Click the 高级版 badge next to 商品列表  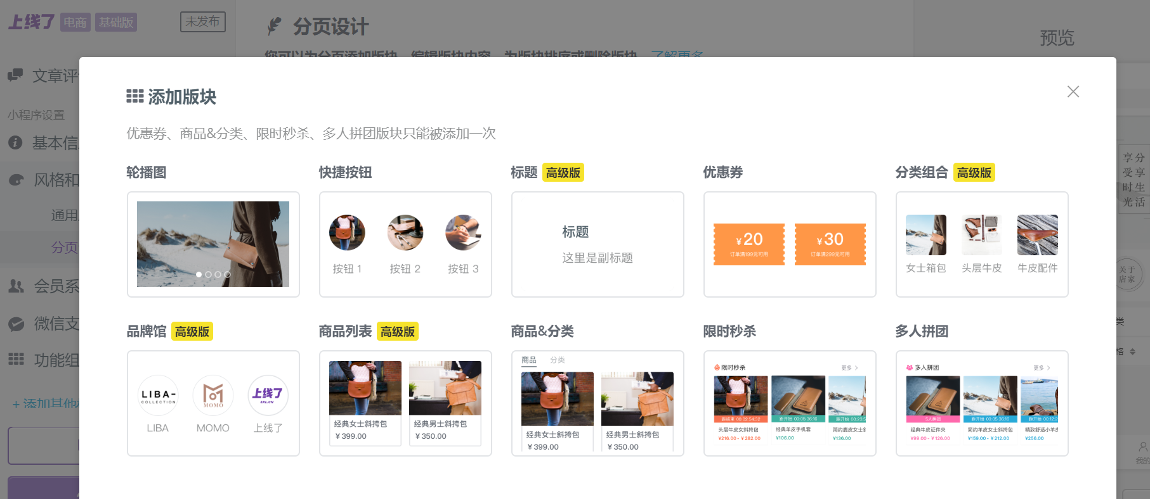(398, 331)
